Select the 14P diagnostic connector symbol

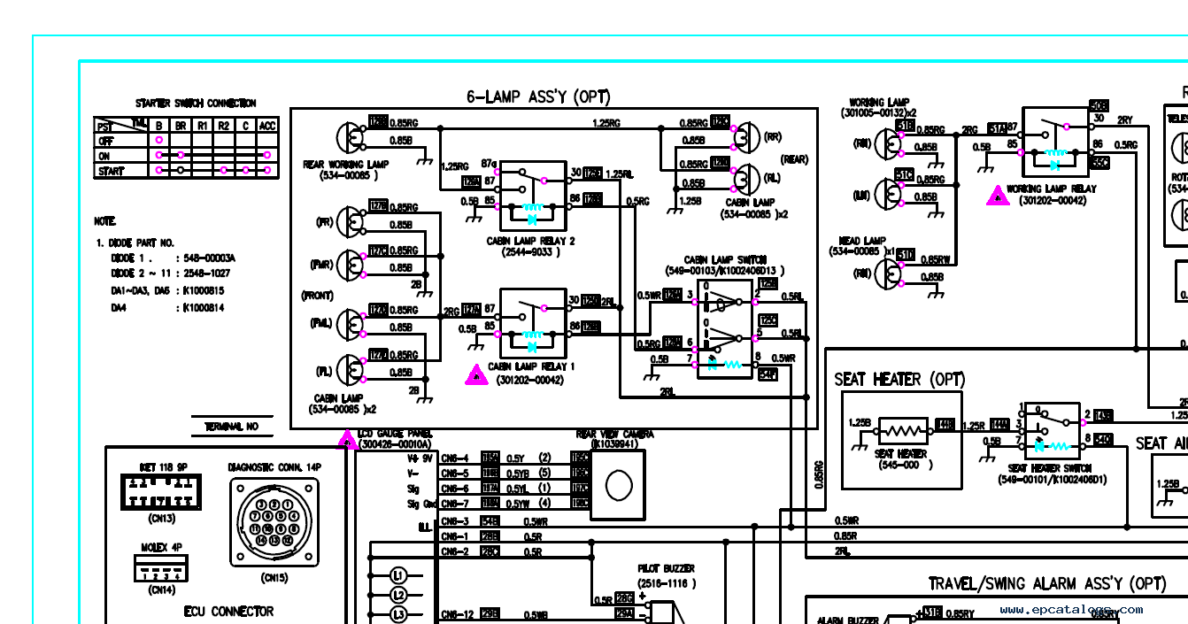[274, 522]
